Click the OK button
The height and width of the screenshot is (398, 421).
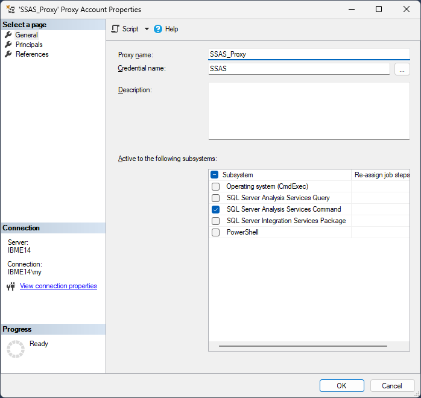pyautogui.click(x=341, y=386)
